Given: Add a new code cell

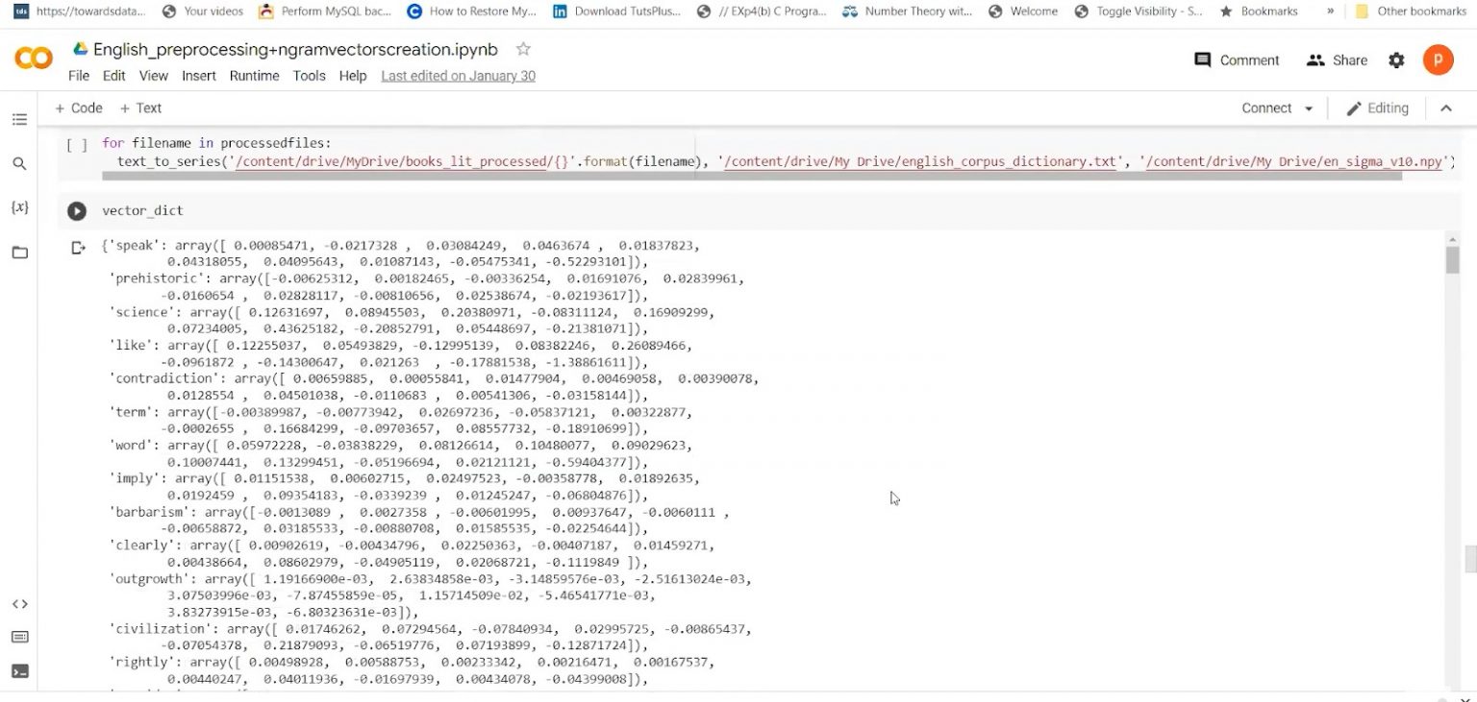Looking at the screenshot, I should pyautogui.click(x=77, y=109).
